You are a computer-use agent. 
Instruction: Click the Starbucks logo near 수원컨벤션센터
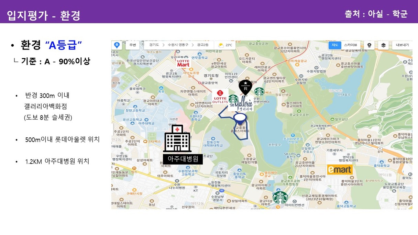click(x=259, y=92)
